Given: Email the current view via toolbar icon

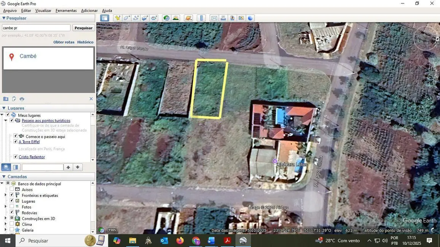Looking at the screenshot, I should click(x=214, y=18).
